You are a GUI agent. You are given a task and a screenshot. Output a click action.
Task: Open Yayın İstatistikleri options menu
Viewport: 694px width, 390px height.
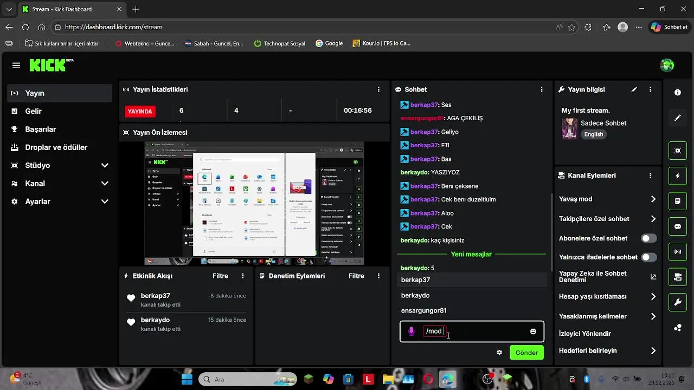coord(378,89)
